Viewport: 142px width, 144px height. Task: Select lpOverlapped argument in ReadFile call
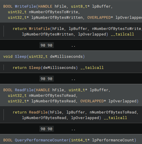(x=85, y=118)
